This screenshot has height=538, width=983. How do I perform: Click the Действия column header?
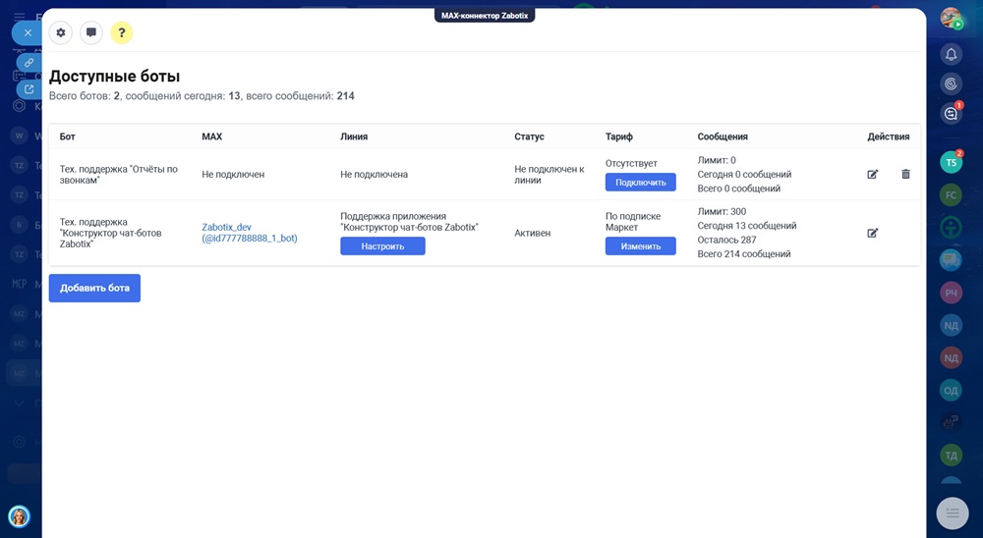coord(889,136)
